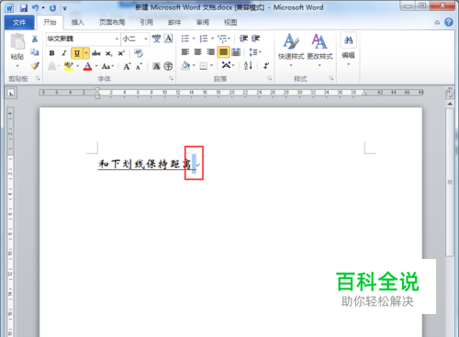This screenshot has width=459, height=337.
Task: Toggle superscript formatting
Action: (121, 53)
